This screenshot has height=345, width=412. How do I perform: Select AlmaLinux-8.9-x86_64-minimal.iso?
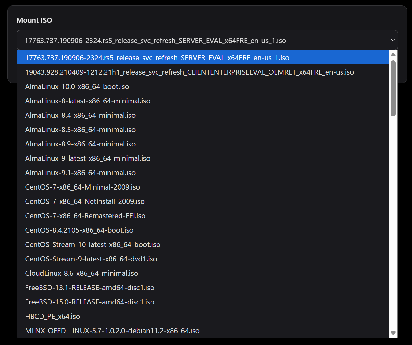point(203,144)
